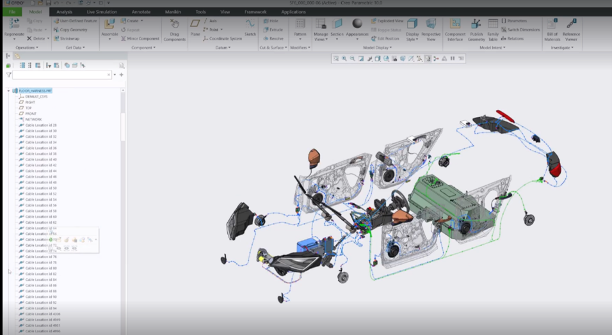The height and width of the screenshot is (335, 612).
Task: Collapse the FLOOR_HARNESS.PRT tree node
Action: (8, 91)
